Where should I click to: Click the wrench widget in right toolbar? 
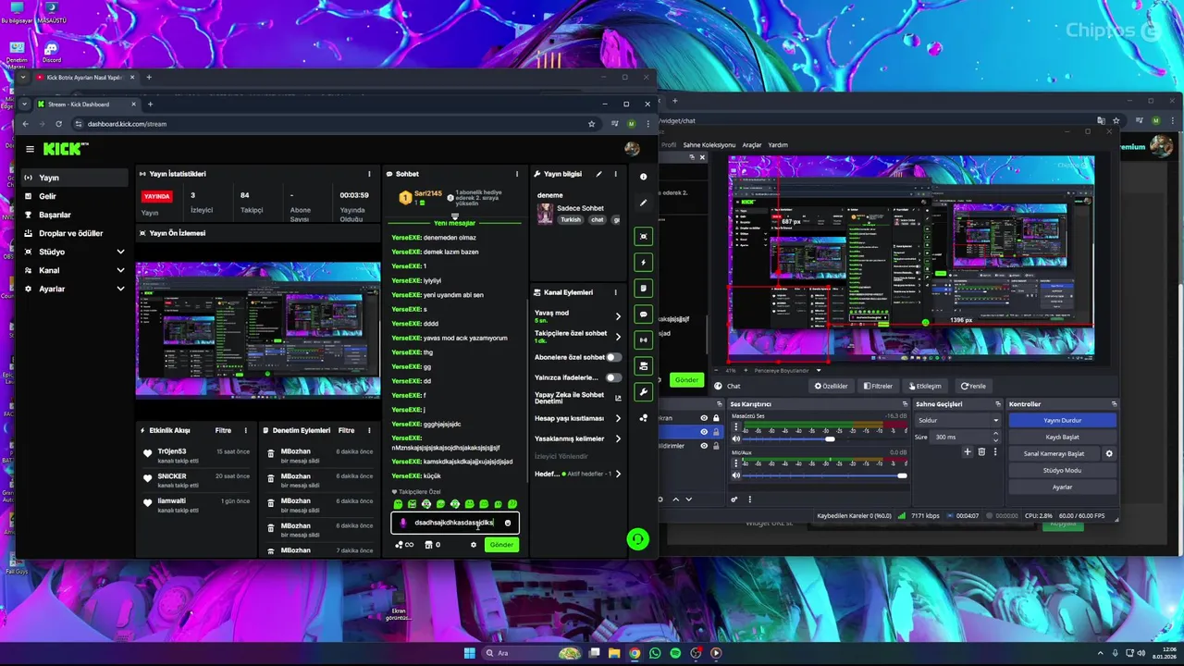click(644, 392)
